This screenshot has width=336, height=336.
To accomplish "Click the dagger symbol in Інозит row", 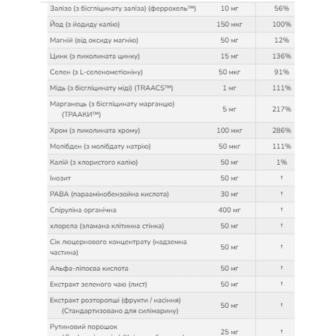I will coord(282,178).
